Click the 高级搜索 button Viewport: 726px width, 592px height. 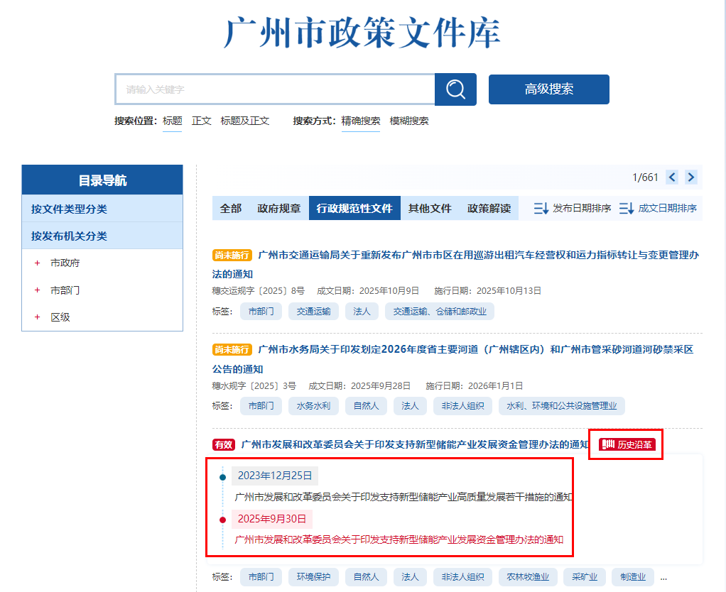click(548, 89)
